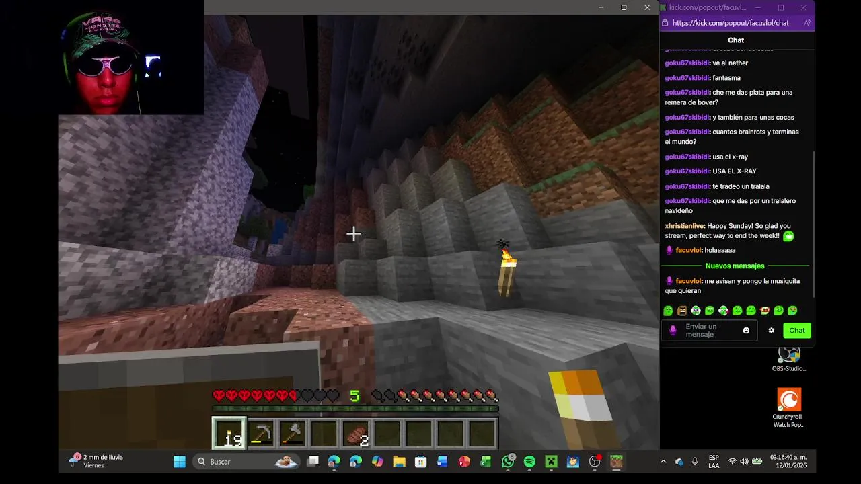This screenshot has width=861, height=484.
Task: Open chat settings gear
Action: pyautogui.click(x=772, y=331)
